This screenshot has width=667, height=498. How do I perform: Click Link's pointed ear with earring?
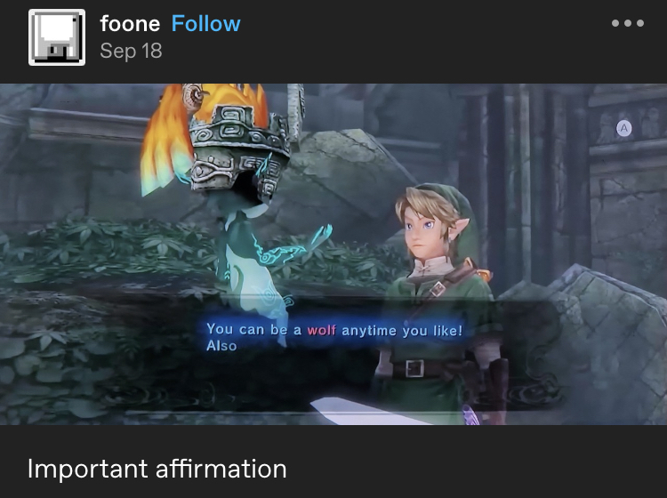pos(458,228)
